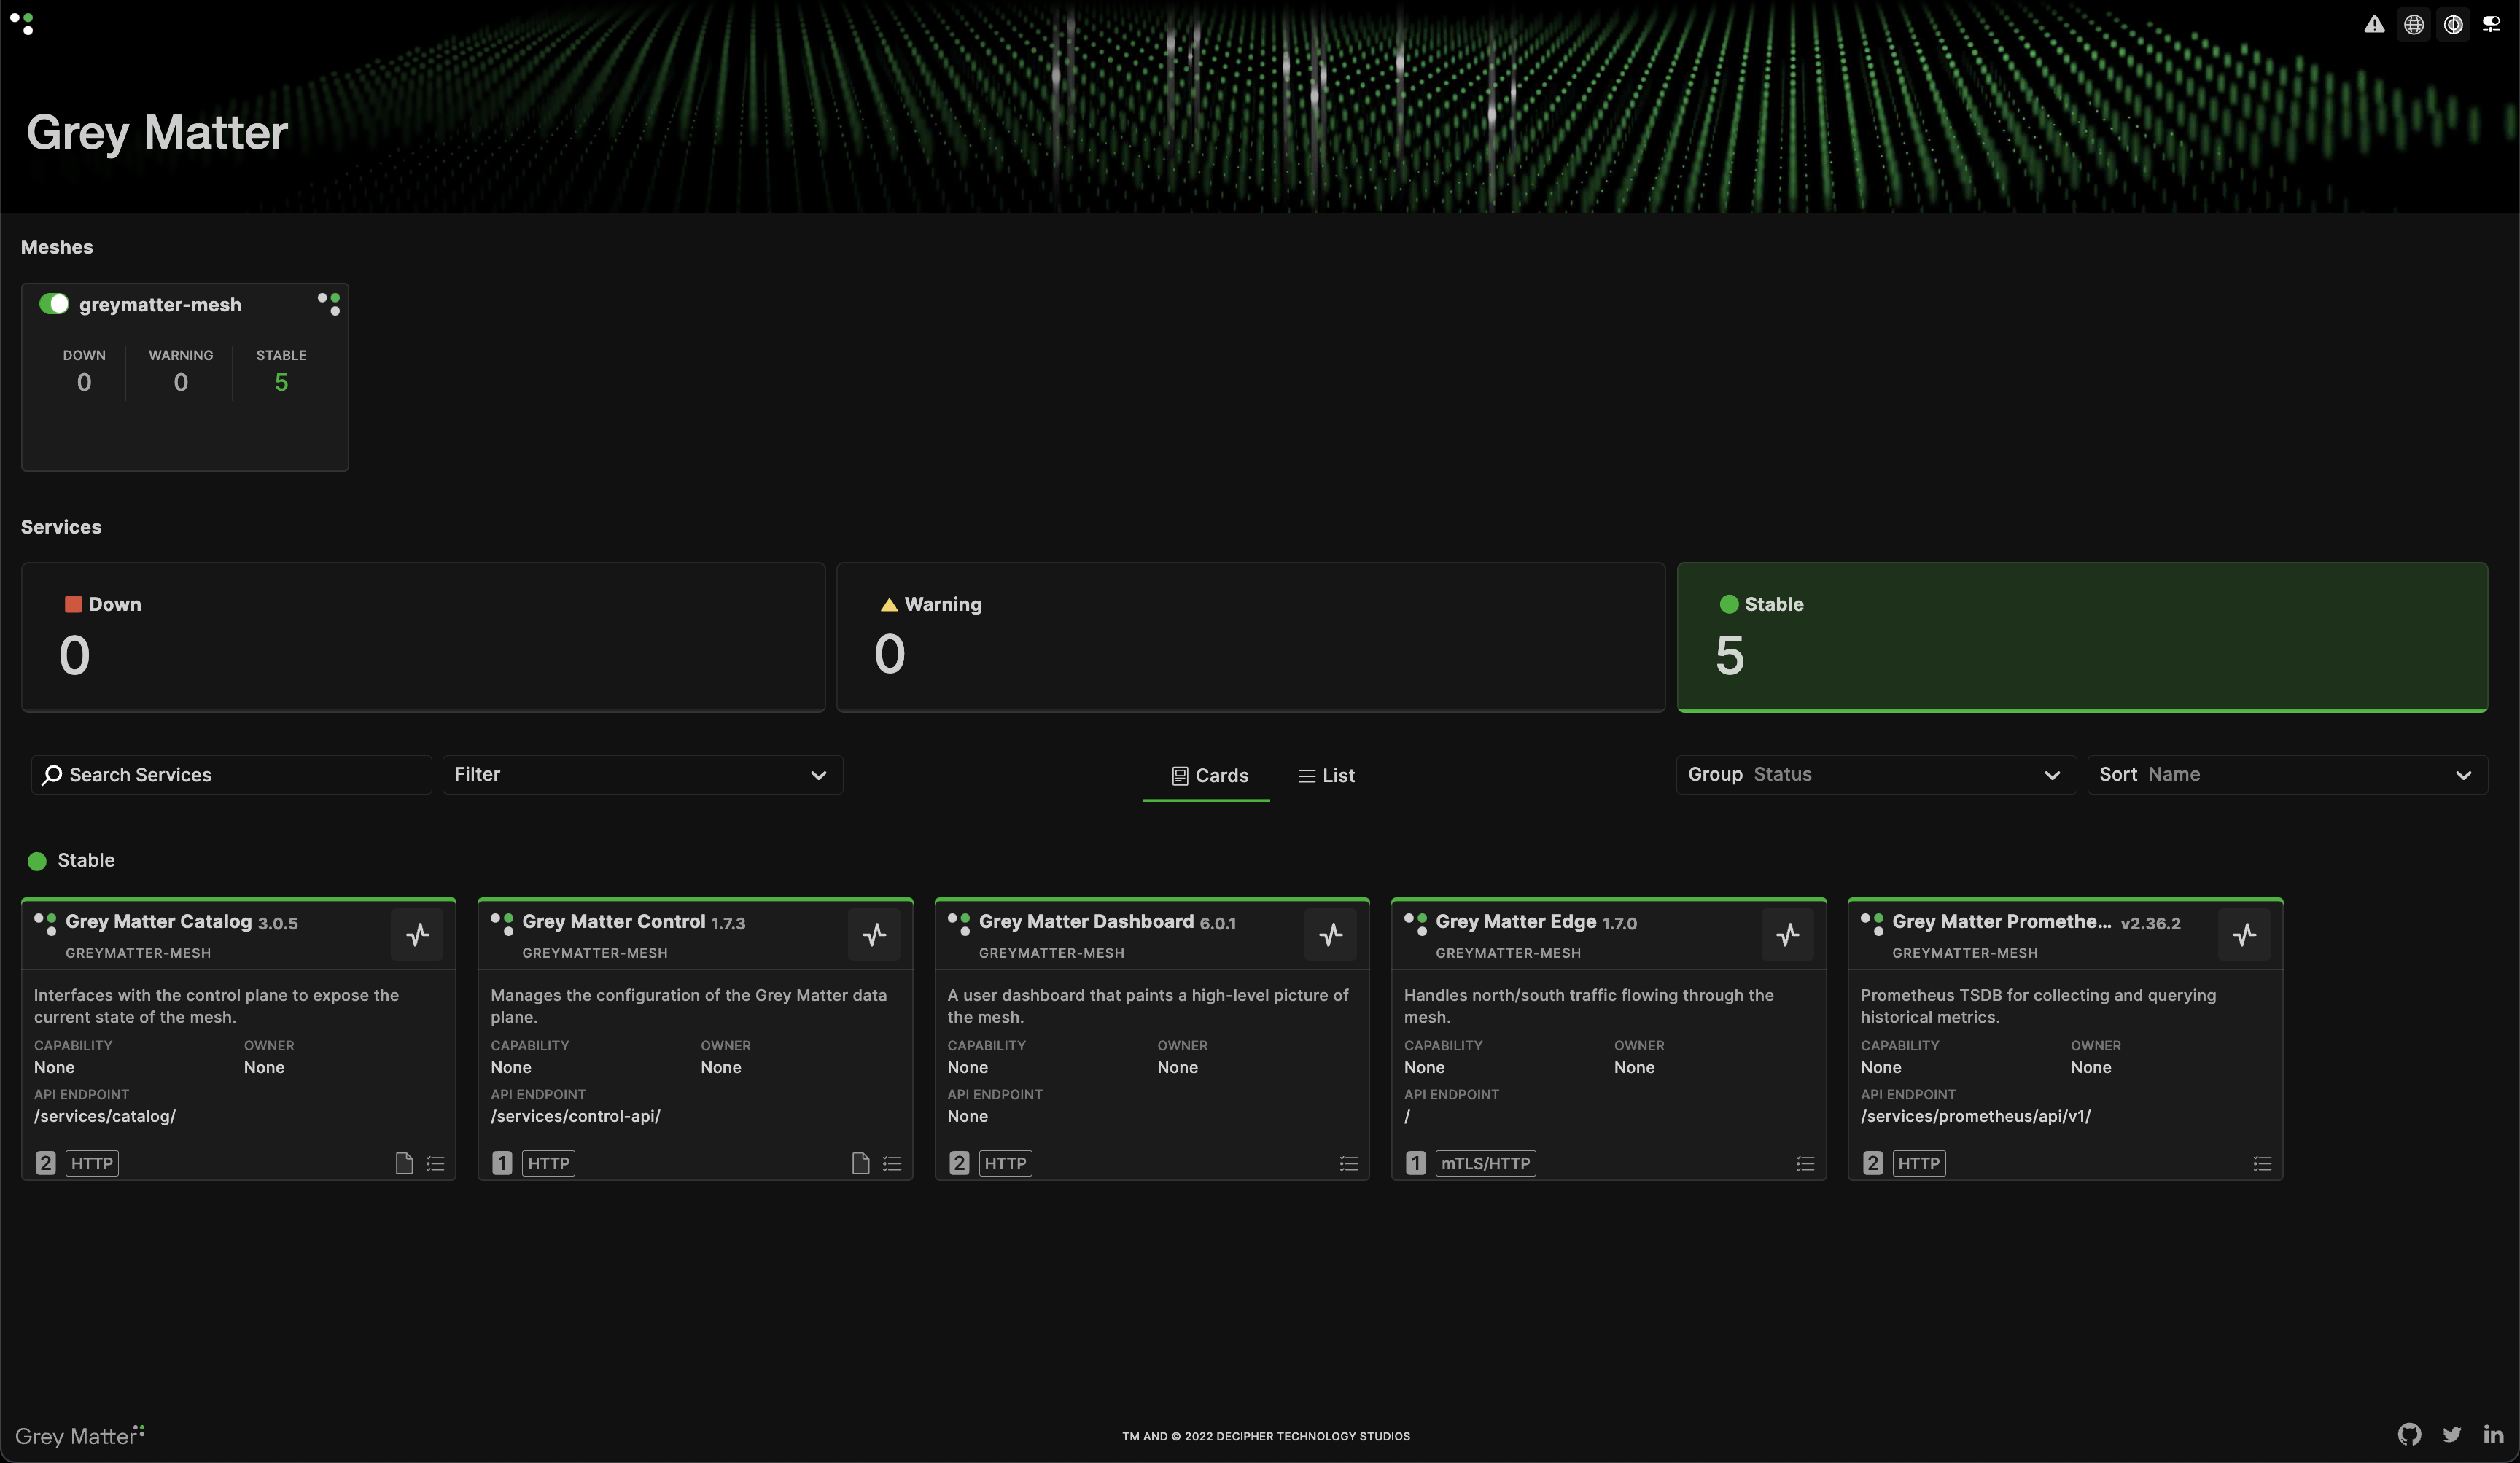Viewport: 2520px width, 1463px height.
Task: Click document icon on Grey Matter Control card
Action: coord(860,1163)
